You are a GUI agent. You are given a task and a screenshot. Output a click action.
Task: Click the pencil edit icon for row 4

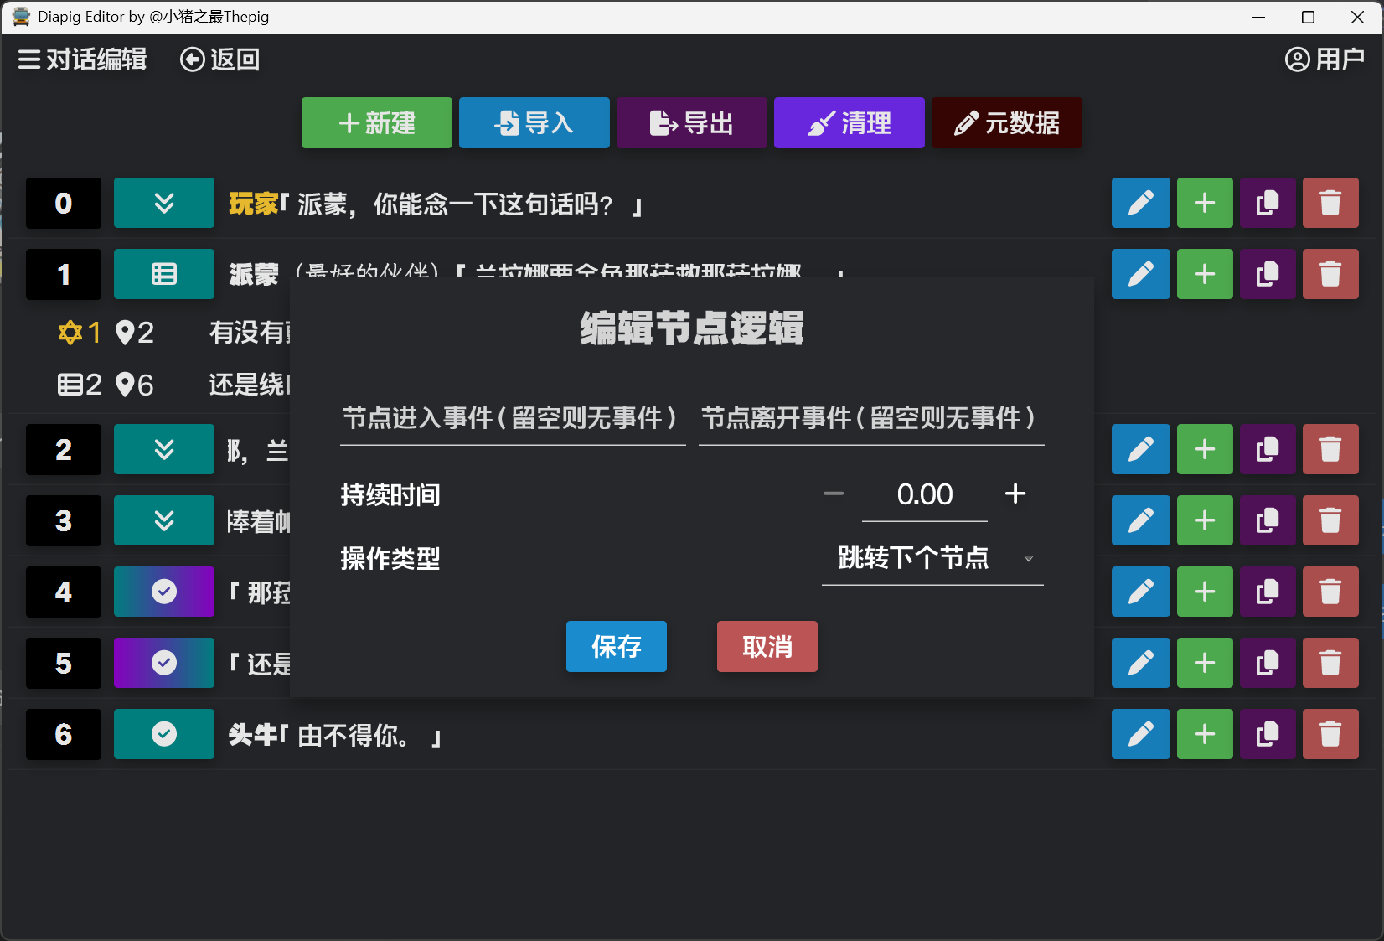point(1140,592)
